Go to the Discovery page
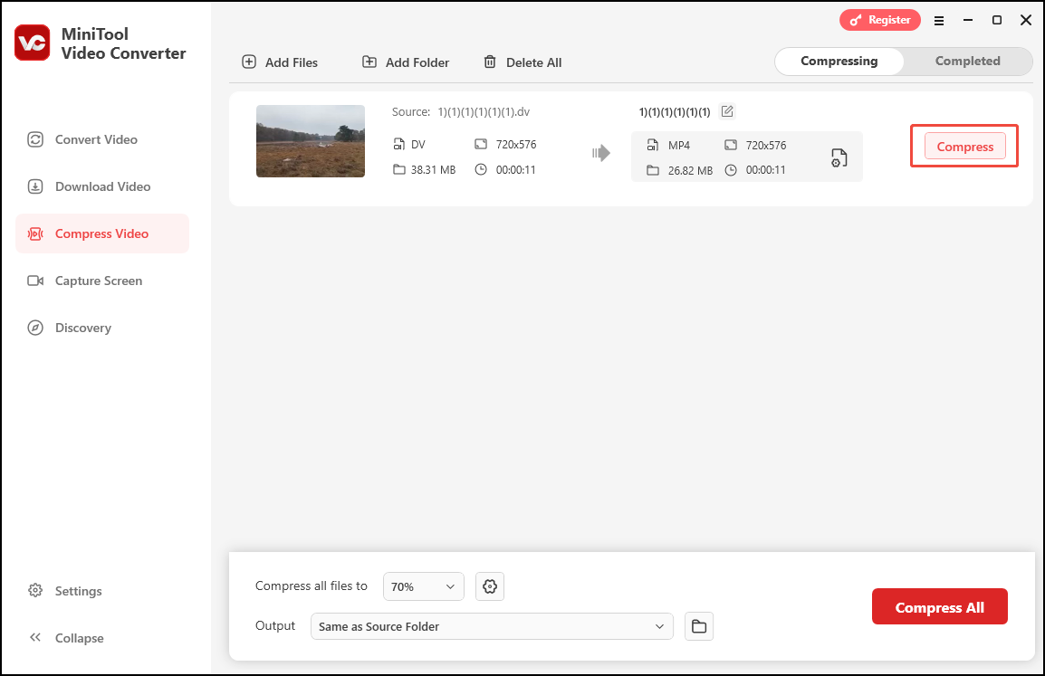 (102, 328)
